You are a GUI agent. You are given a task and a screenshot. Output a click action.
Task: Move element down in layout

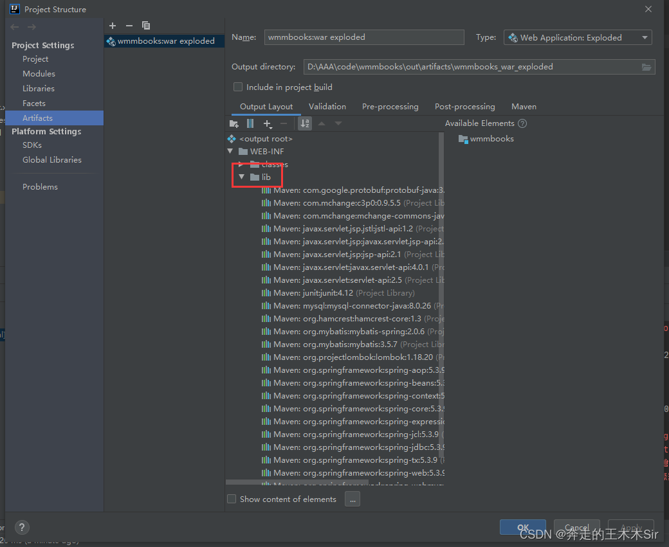[x=338, y=123]
